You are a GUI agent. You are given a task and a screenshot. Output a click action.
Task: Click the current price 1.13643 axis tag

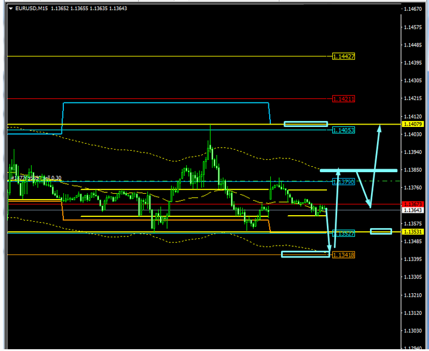[413, 210]
